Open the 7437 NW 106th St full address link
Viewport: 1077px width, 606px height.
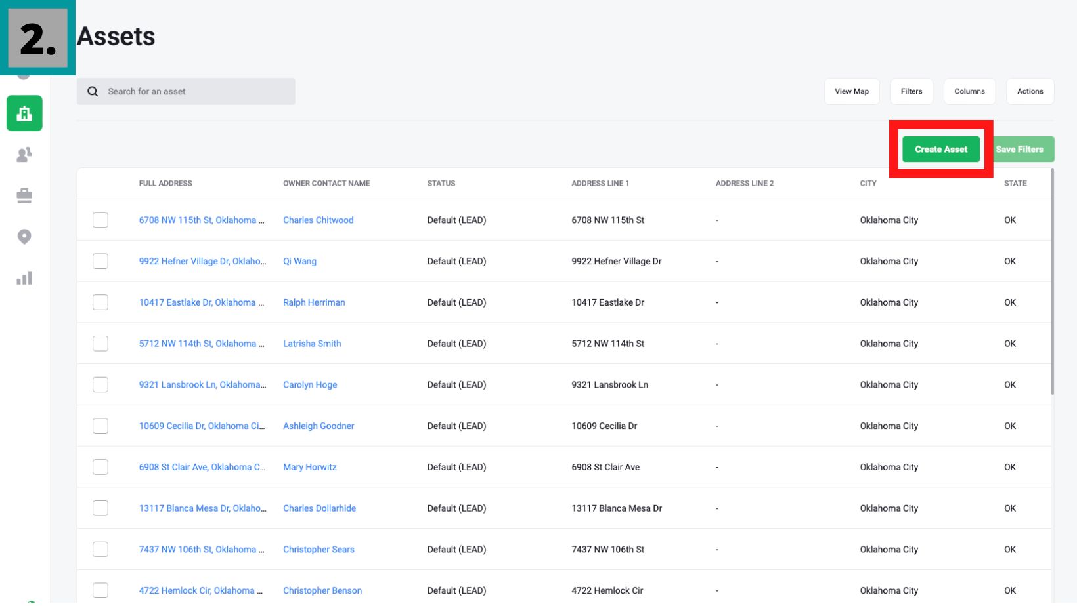(x=202, y=550)
